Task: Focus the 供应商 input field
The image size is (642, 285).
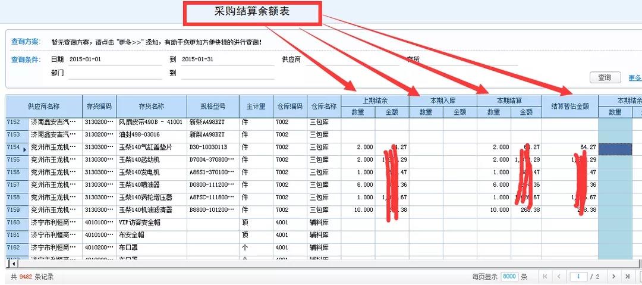Action: coord(352,59)
